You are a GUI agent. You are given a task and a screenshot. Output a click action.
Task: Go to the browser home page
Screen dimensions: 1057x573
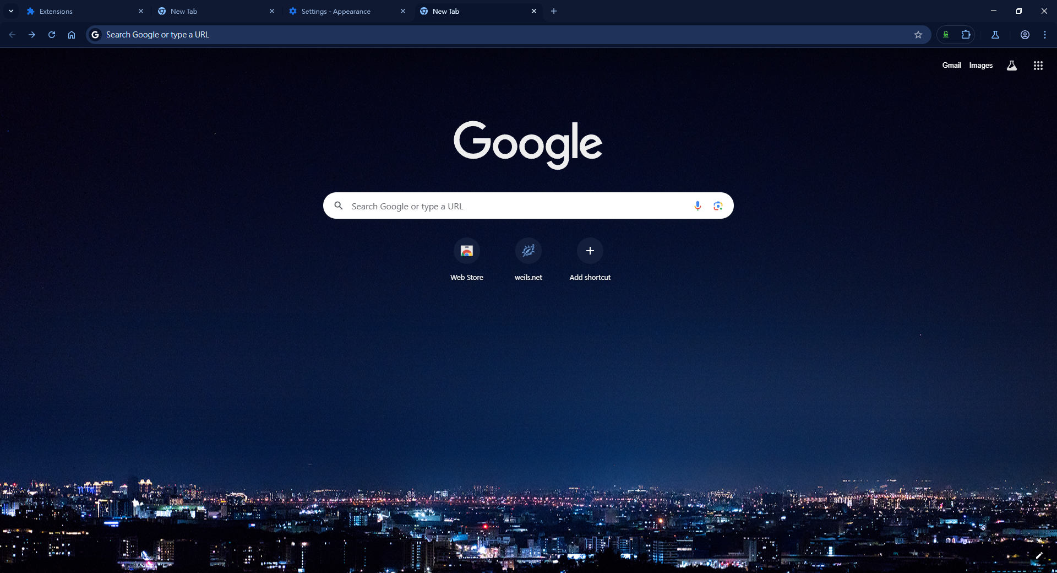(71, 34)
